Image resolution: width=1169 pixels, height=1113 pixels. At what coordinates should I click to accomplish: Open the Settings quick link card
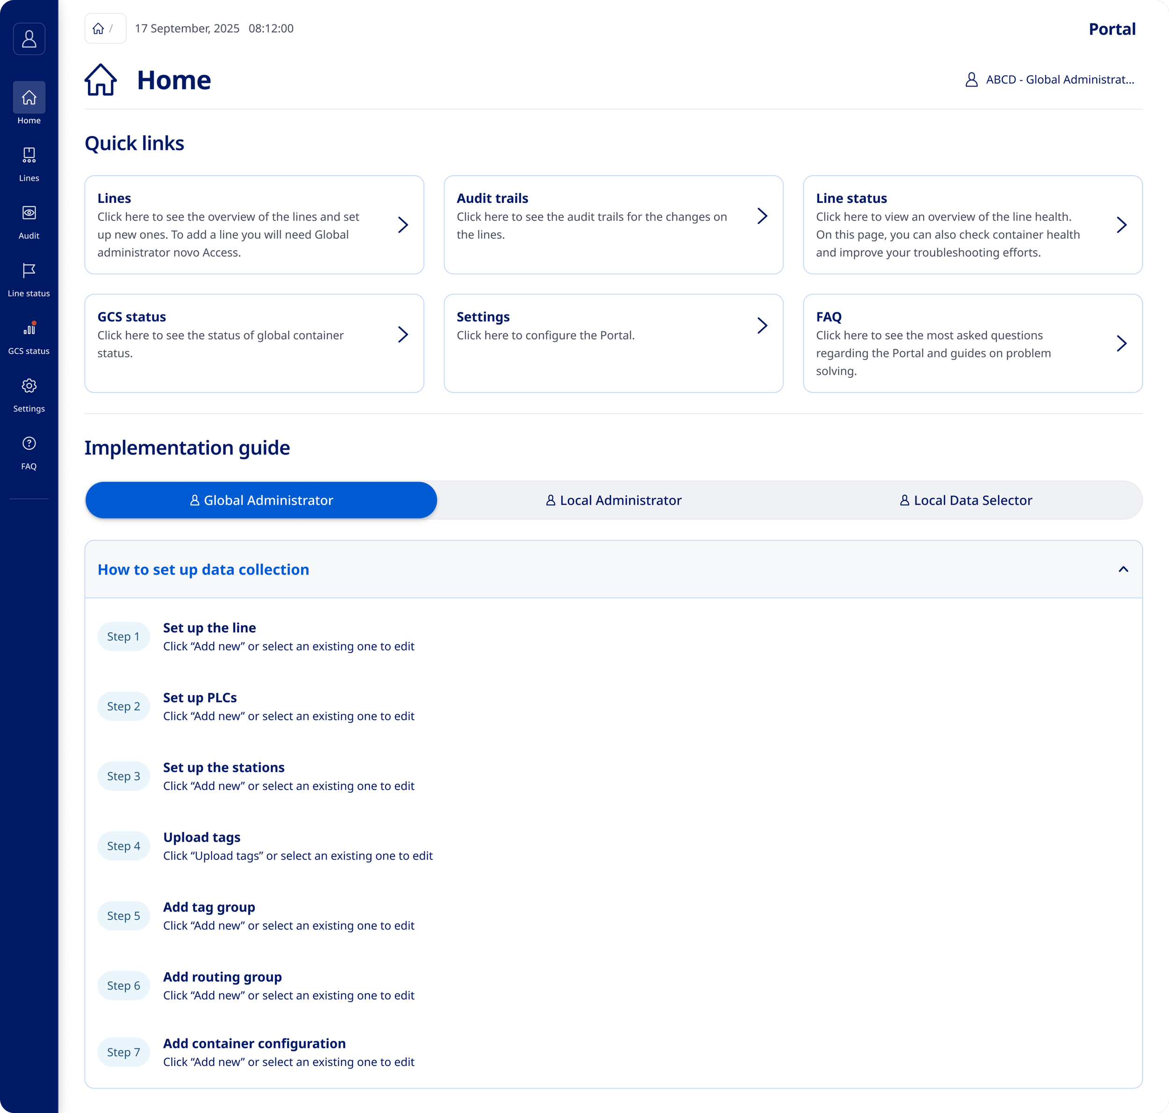[613, 343]
